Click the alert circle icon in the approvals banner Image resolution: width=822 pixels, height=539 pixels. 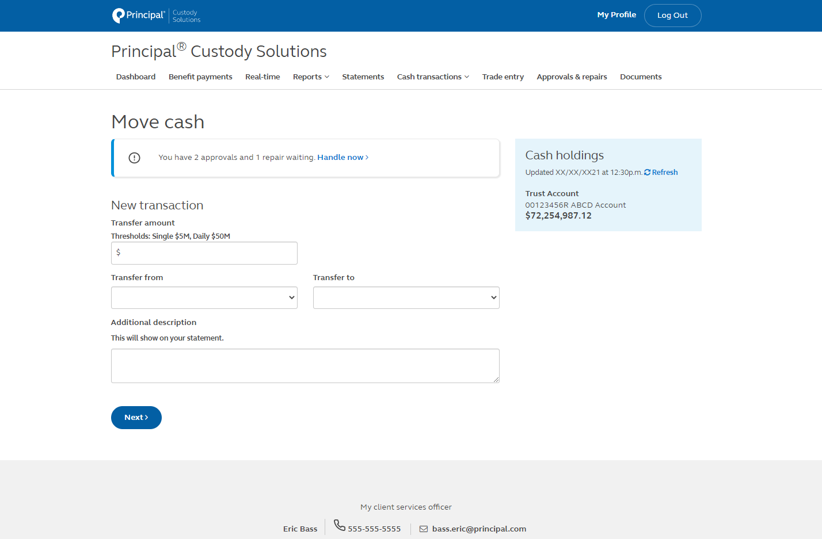pos(134,157)
